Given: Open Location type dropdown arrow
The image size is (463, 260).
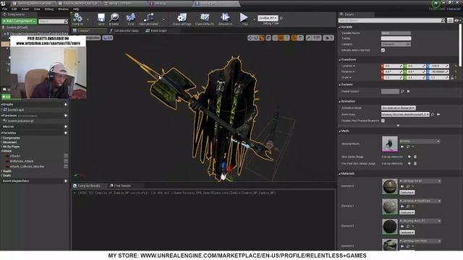Looking at the screenshot, I should tap(354, 66).
